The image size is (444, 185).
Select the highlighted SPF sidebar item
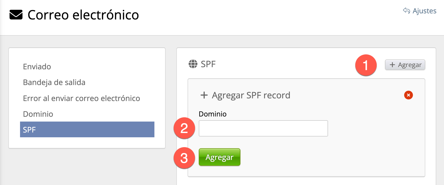tap(87, 130)
